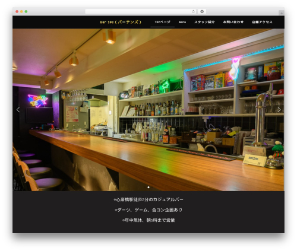Click the Bar 10s (バーテンズ) site title
297x251 pixels.
click(x=121, y=22)
